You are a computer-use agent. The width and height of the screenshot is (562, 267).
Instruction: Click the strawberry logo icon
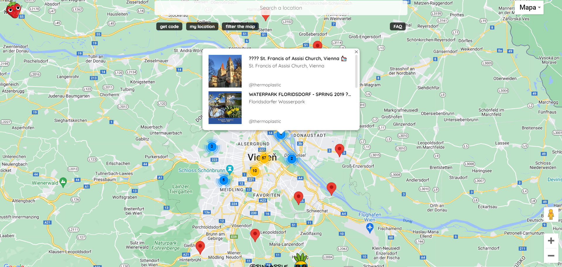13,9
